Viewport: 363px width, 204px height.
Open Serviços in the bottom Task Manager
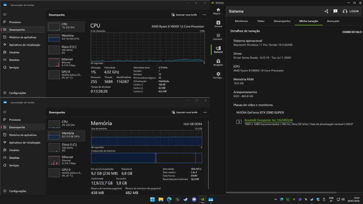pos(14,166)
